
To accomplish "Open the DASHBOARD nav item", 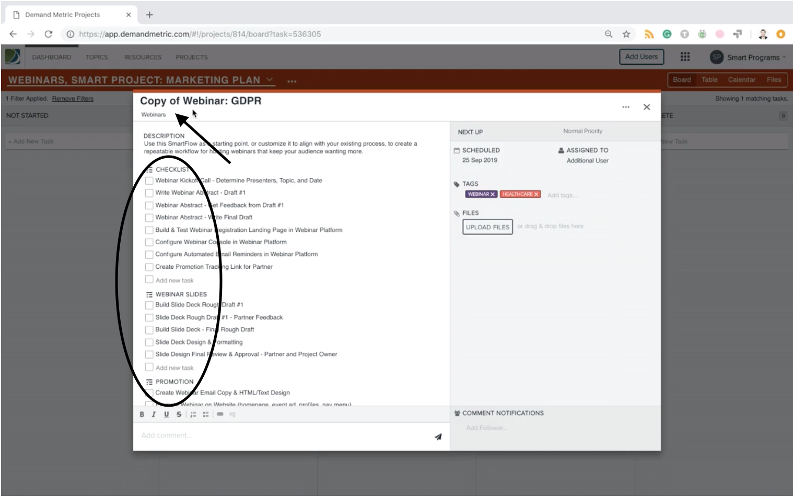I will [x=52, y=57].
